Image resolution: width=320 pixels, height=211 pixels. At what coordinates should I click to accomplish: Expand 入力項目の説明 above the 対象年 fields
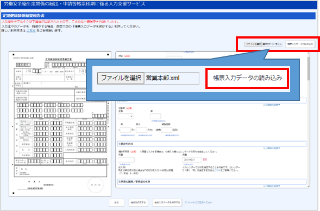coord(272,105)
